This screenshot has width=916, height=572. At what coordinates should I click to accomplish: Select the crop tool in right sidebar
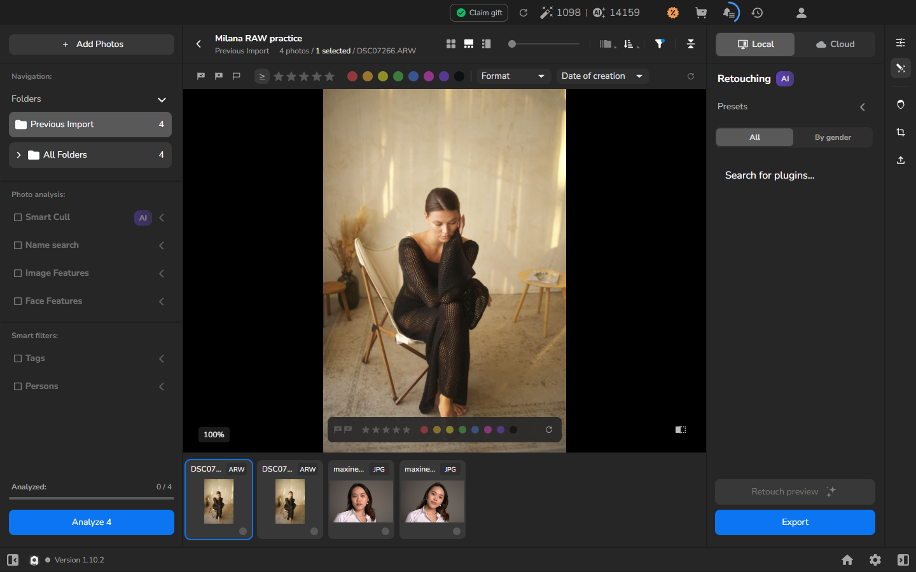[x=901, y=132]
